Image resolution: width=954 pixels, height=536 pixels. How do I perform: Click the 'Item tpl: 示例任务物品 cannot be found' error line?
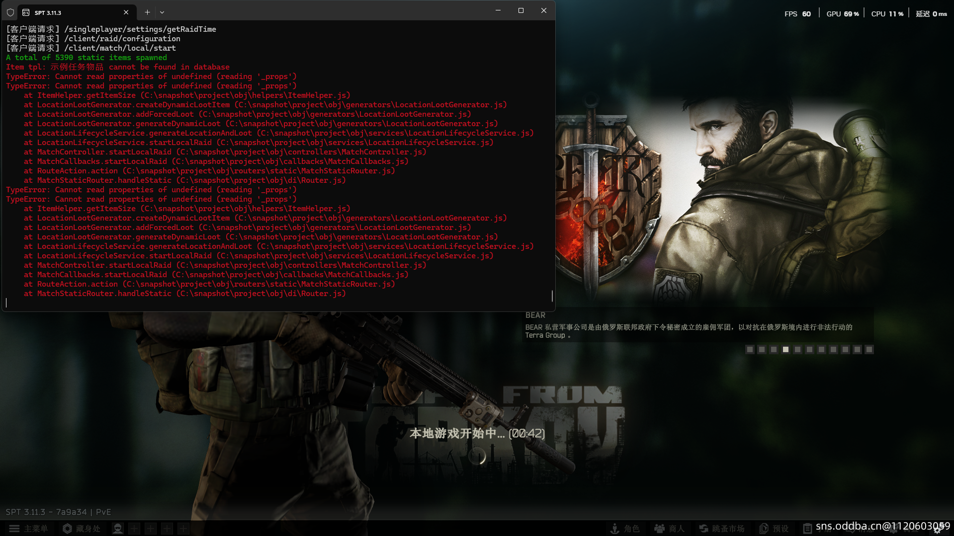coord(118,67)
